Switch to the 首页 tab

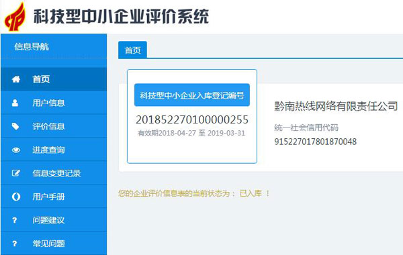pyautogui.click(x=132, y=50)
